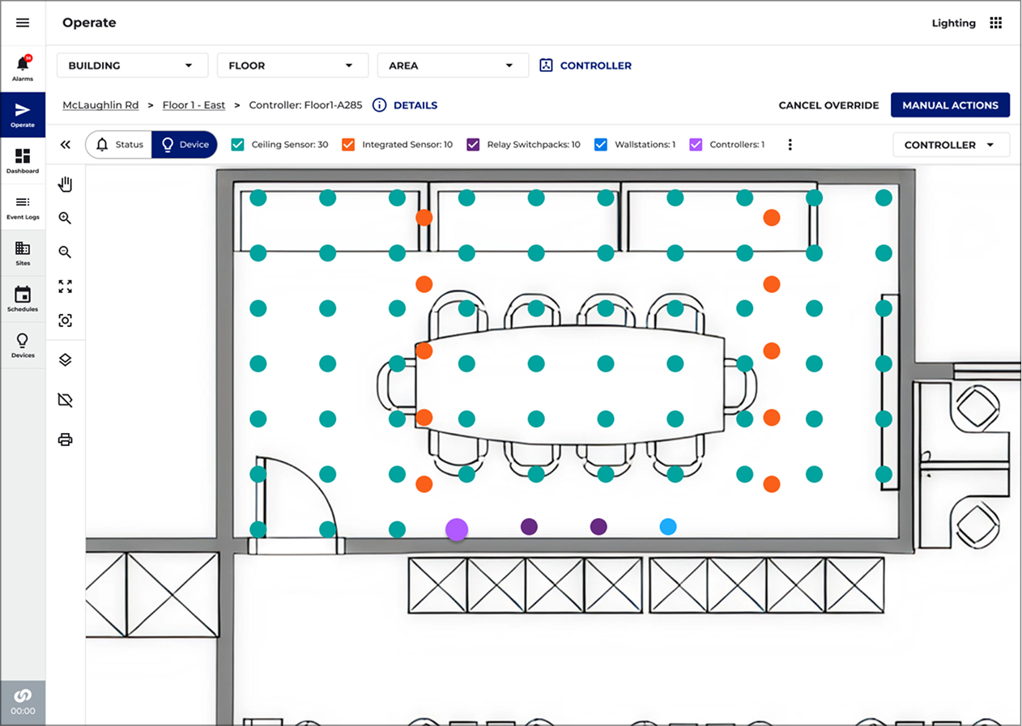This screenshot has width=1022, height=726.
Task: Open the layers tool
Action: tap(66, 359)
